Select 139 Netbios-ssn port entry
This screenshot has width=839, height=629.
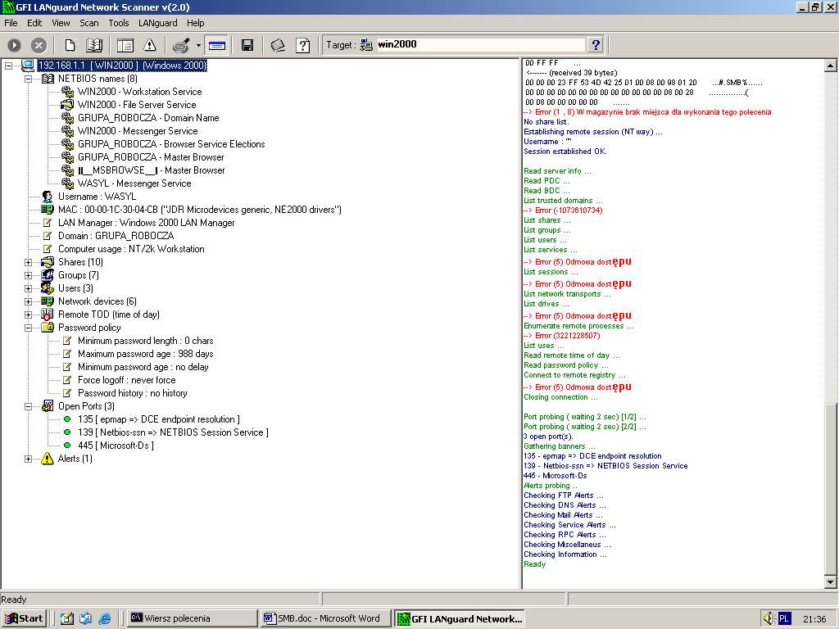point(173,432)
